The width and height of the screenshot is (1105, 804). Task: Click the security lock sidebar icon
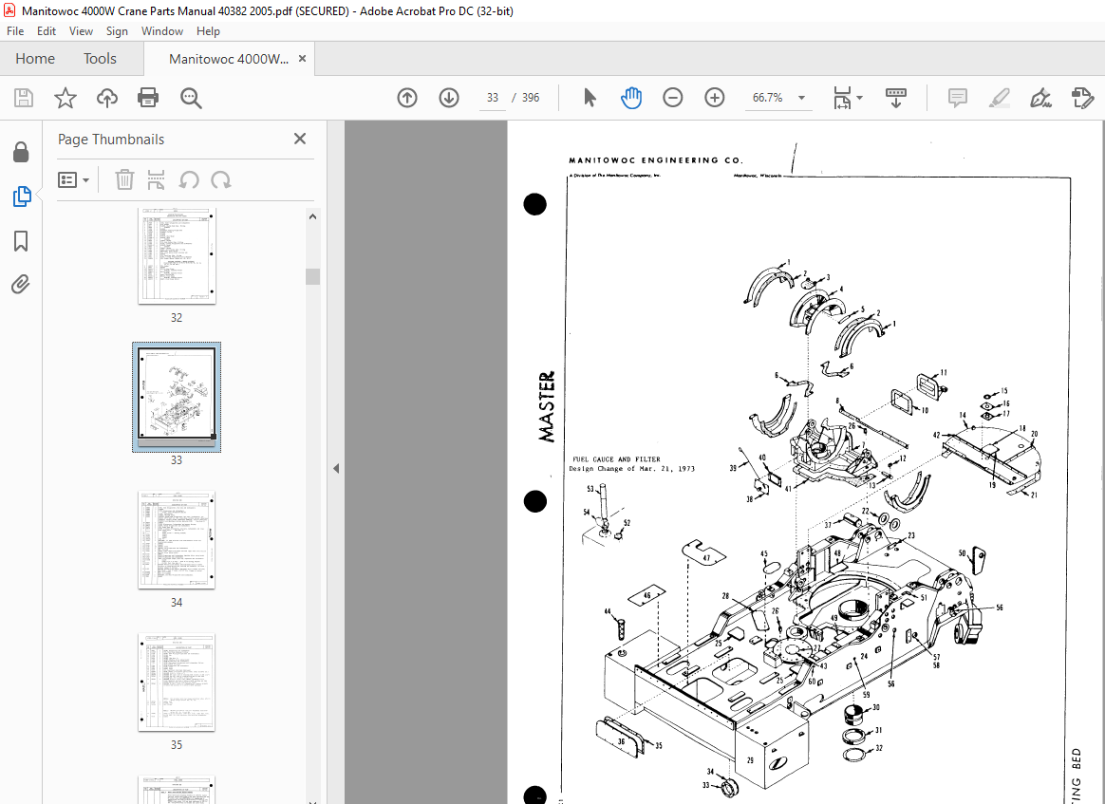(21, 152)
